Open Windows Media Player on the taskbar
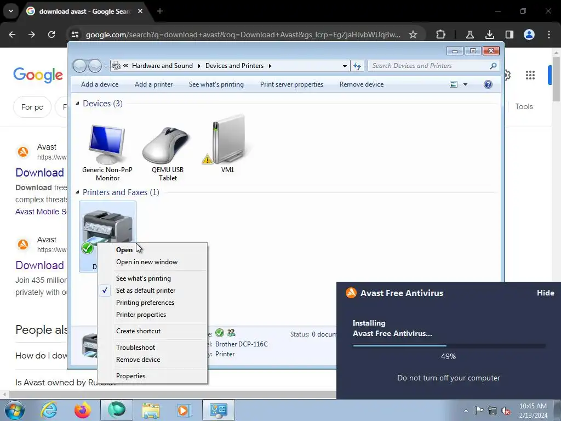Viewport: 561px width, 421px height. (184, 410)
